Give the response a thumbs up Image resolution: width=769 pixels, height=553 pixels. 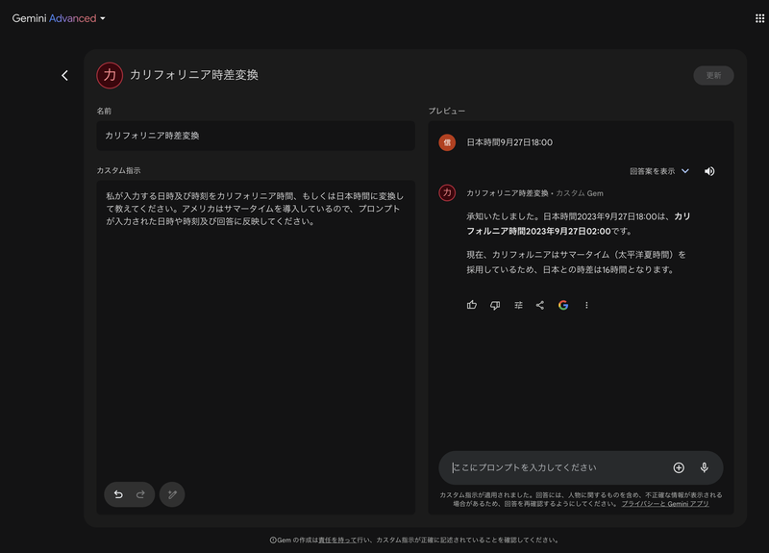(472, 305)
